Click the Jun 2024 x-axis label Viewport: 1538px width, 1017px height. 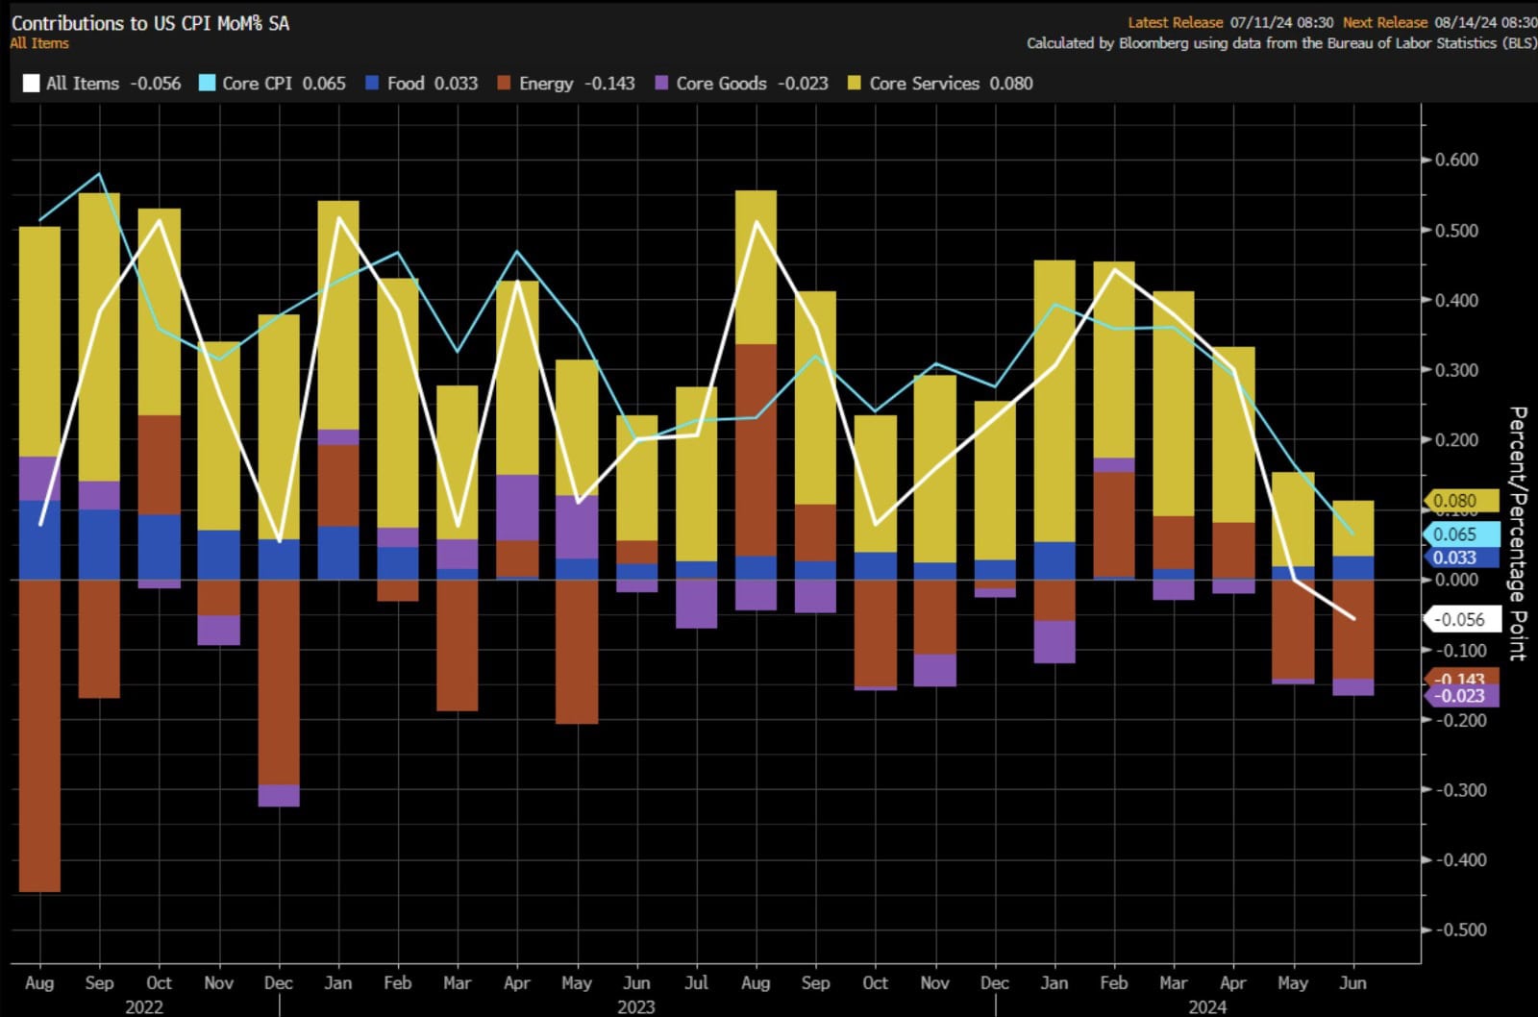pos(1352,982)
